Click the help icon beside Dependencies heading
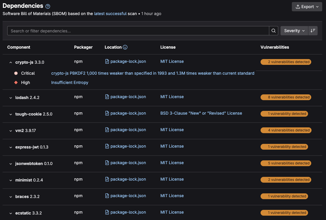 (48, 6)
